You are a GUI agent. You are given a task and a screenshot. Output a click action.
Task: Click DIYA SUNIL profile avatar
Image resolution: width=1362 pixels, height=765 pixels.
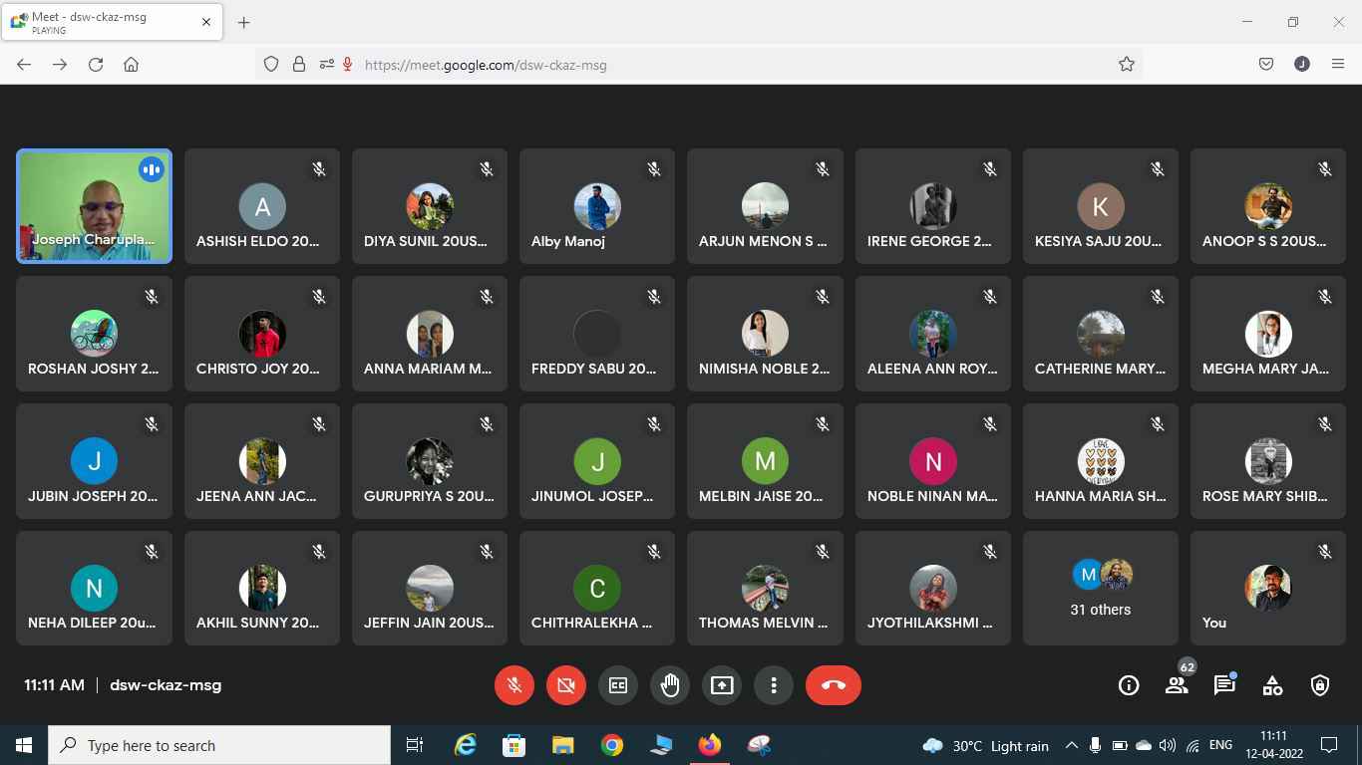(x=430, y=207)
